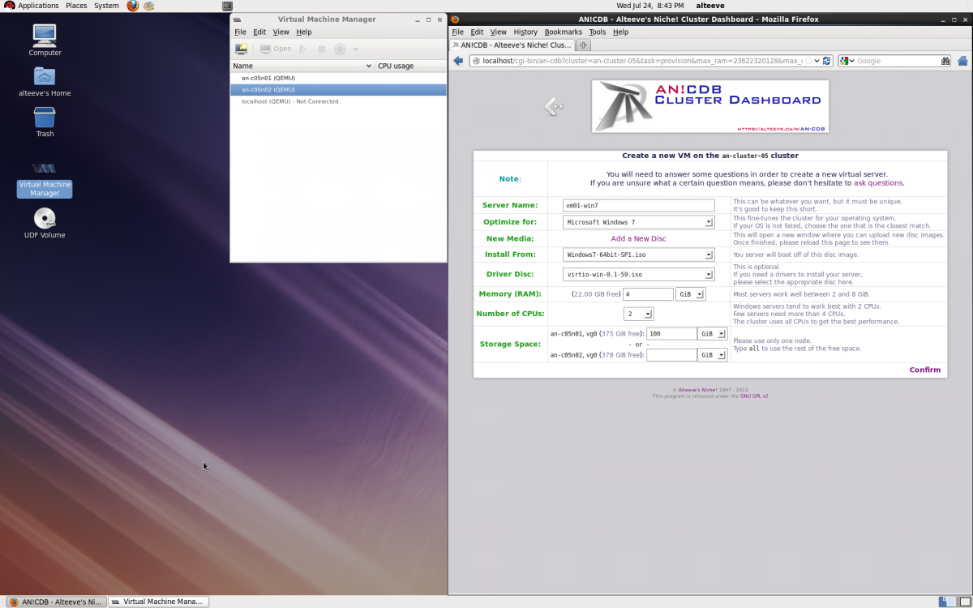
Task: Click the create new virtual machine icon
Action: point(242,49)
